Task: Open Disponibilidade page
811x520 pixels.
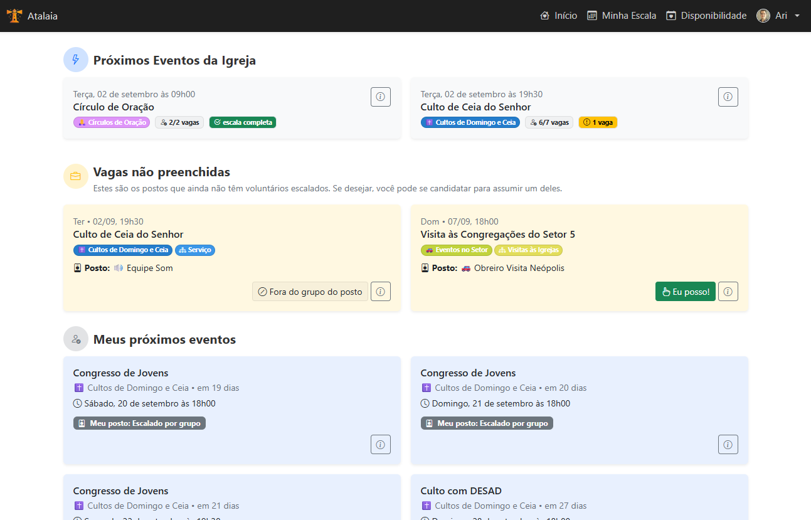Action: click(706, 16)
